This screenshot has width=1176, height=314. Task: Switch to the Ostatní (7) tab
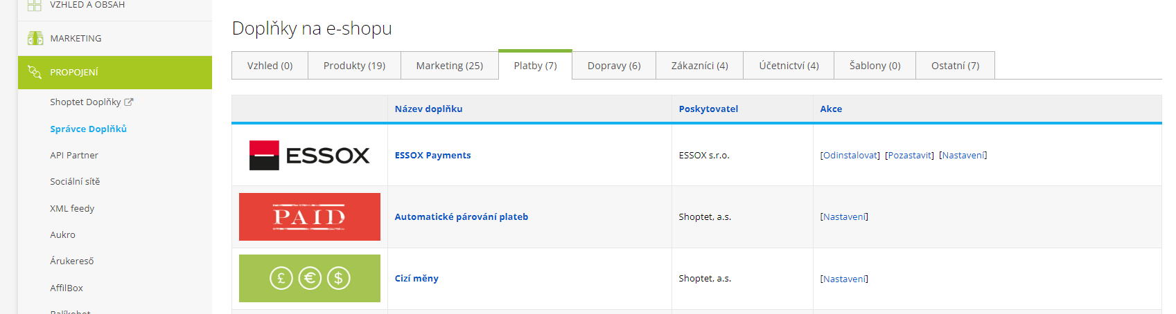pyautogui.click(x=954, y=66)
